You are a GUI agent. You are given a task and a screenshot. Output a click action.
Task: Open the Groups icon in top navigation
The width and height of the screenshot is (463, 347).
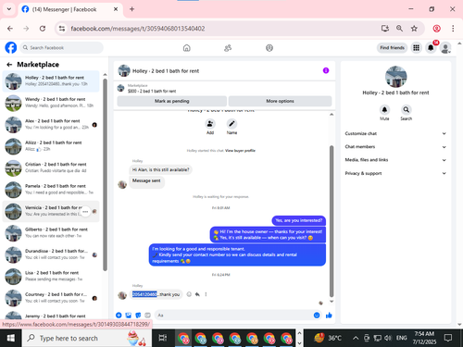click(x=269, y=48)
